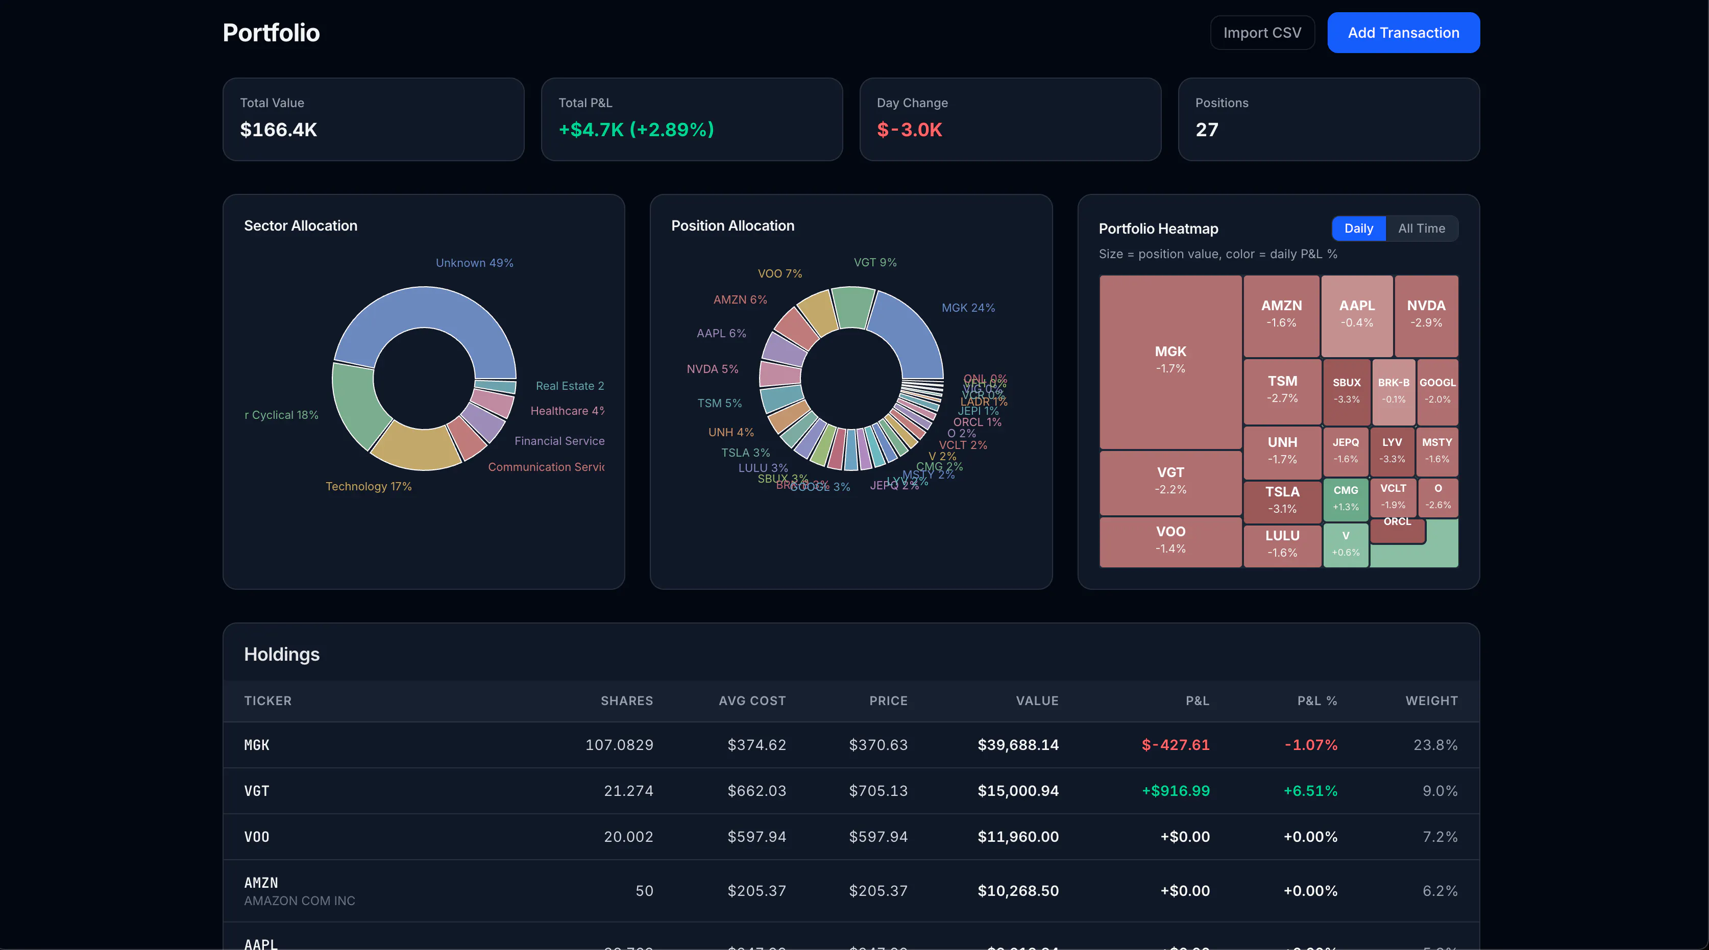Image resolution: width=1709 pixels, height=950 pixels.
Task: Sort holdings by AVG COST column
Action: click(x=752, y=701)
